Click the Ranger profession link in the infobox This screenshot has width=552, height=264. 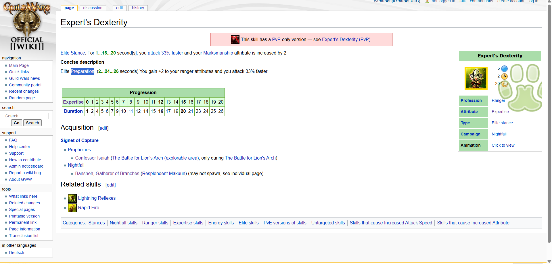498,100
